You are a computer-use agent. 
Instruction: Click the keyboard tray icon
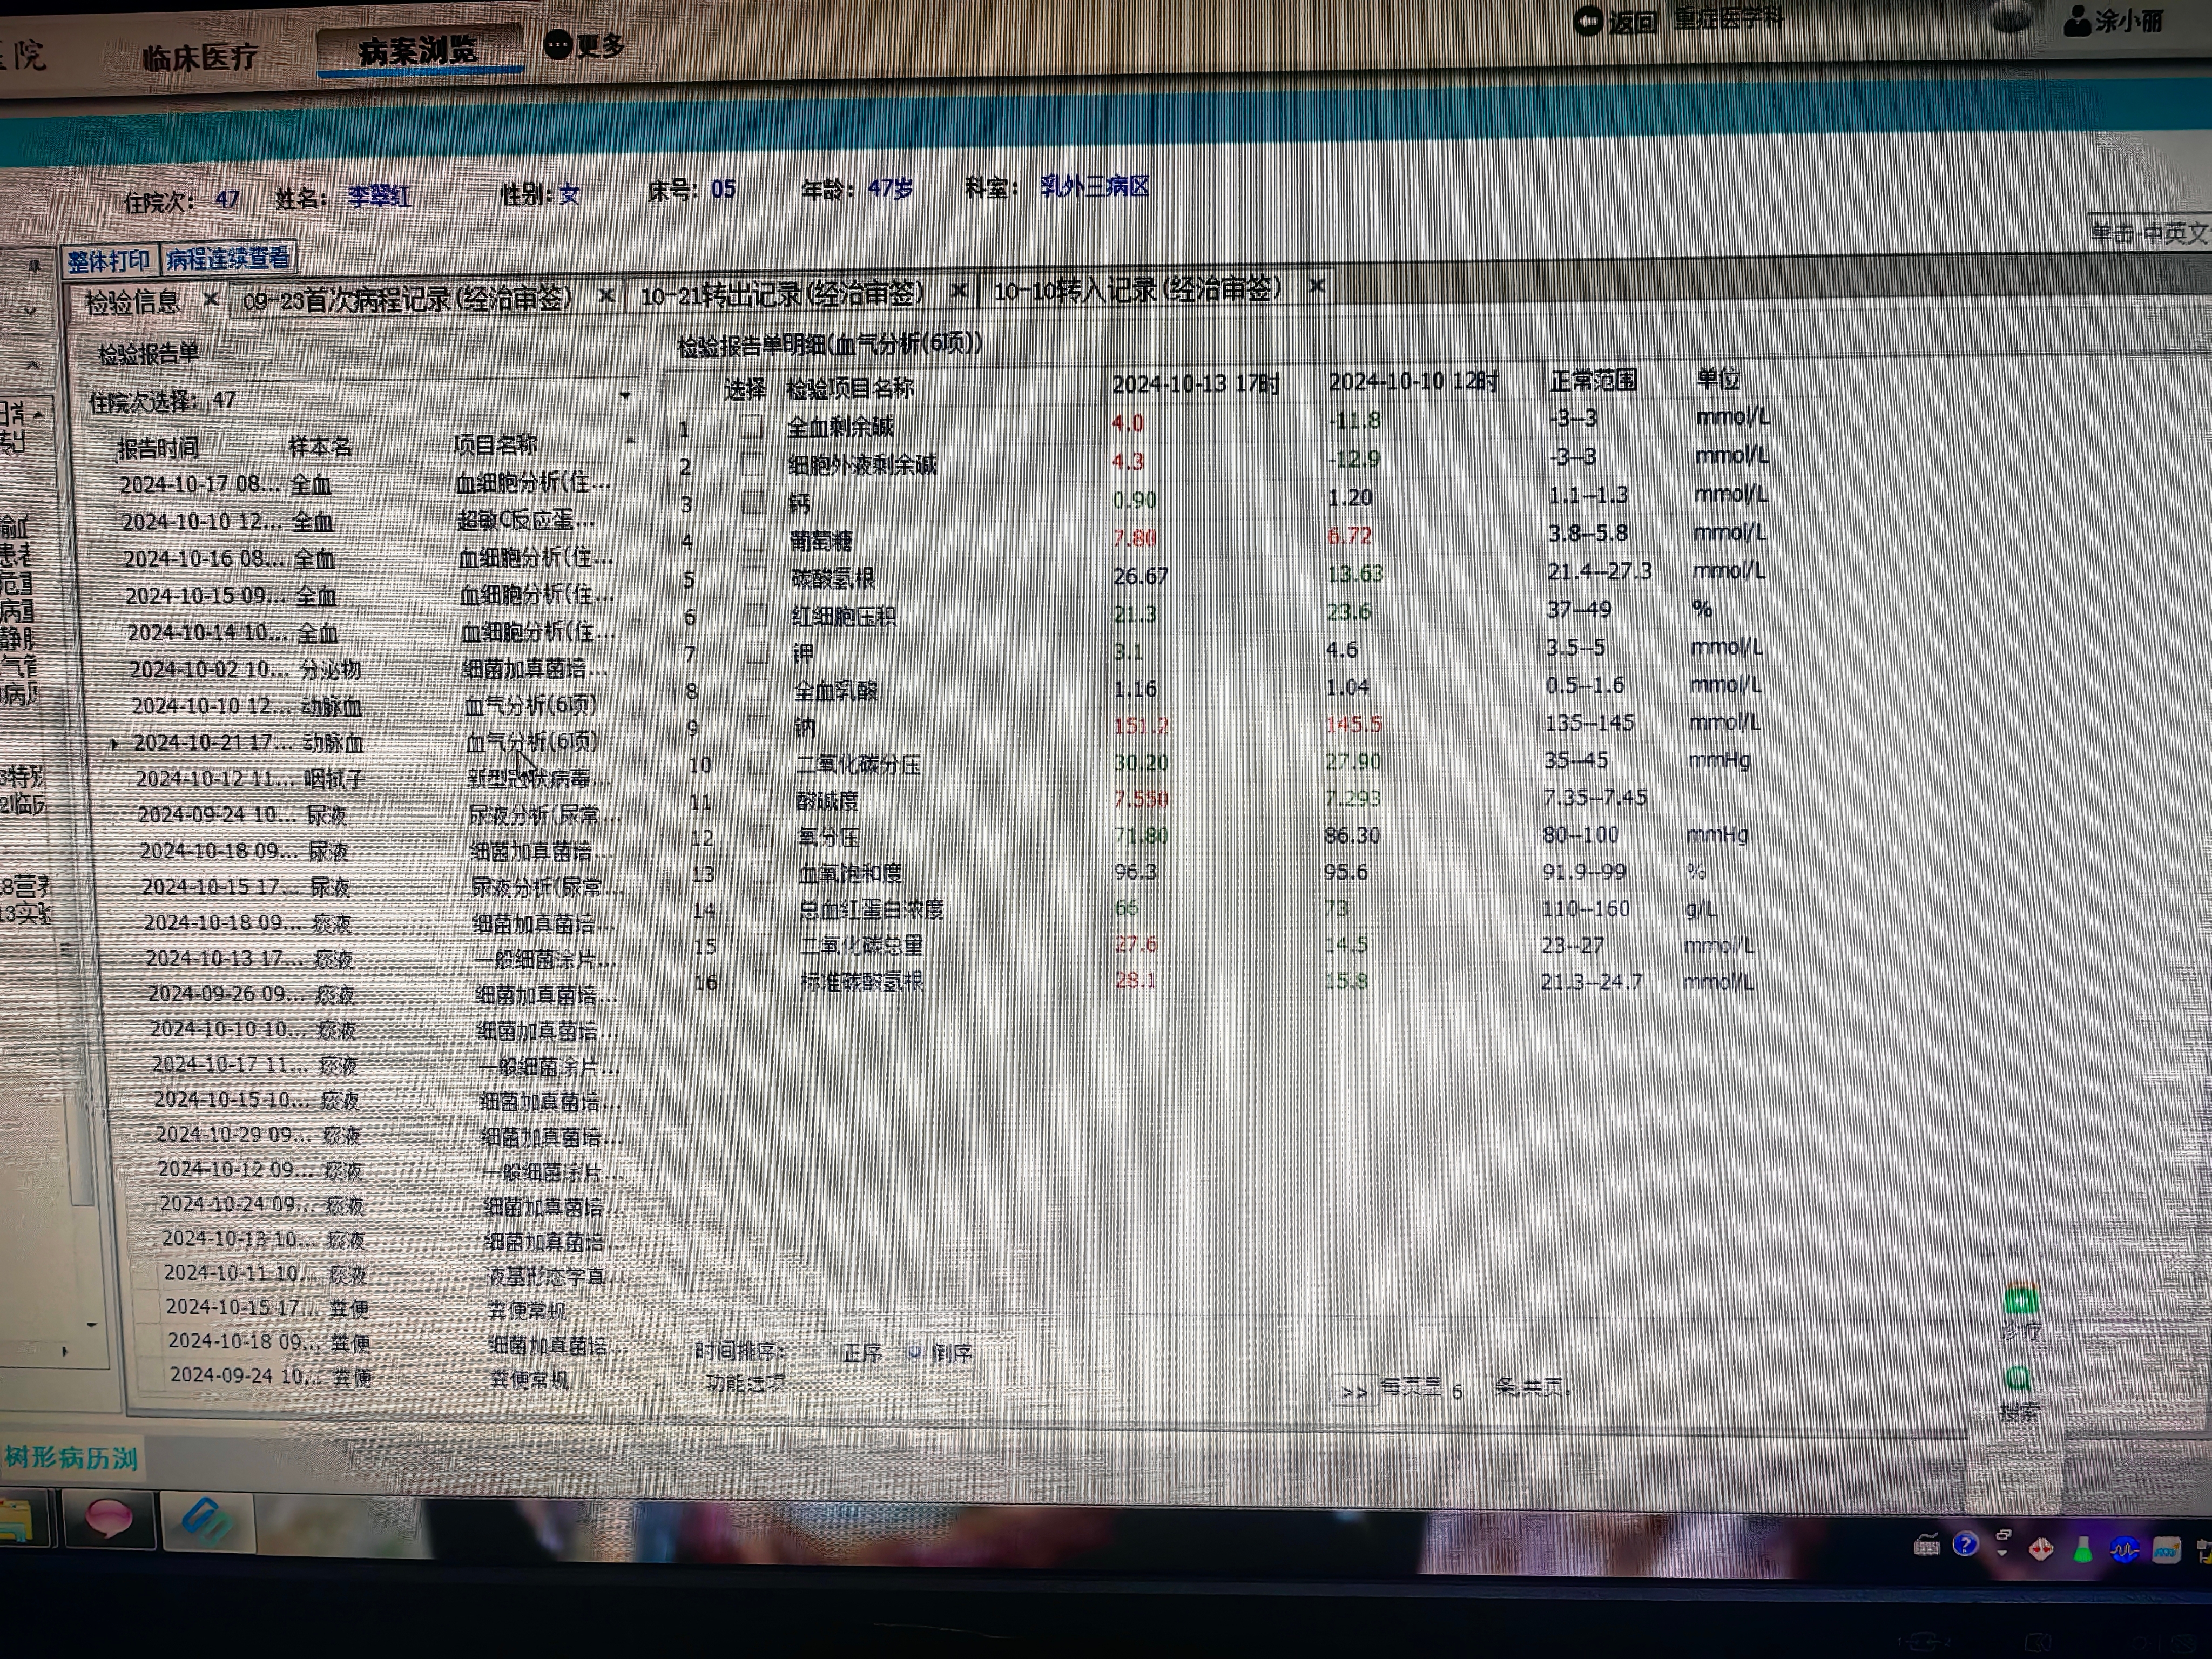pyautogui.click(x=1926, y=1545)
